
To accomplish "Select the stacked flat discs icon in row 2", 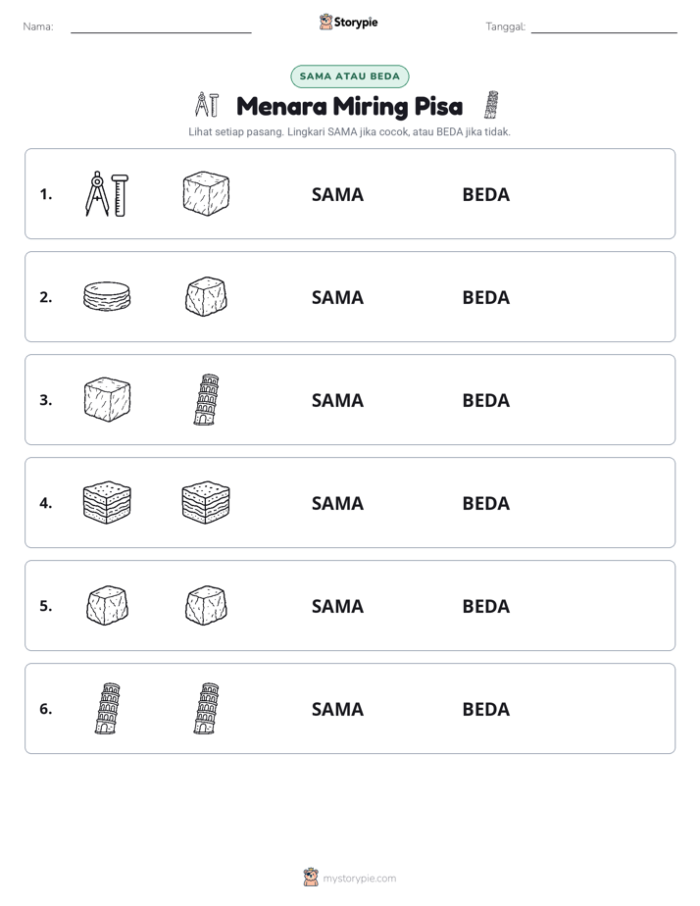I will (x=107, y=296).
